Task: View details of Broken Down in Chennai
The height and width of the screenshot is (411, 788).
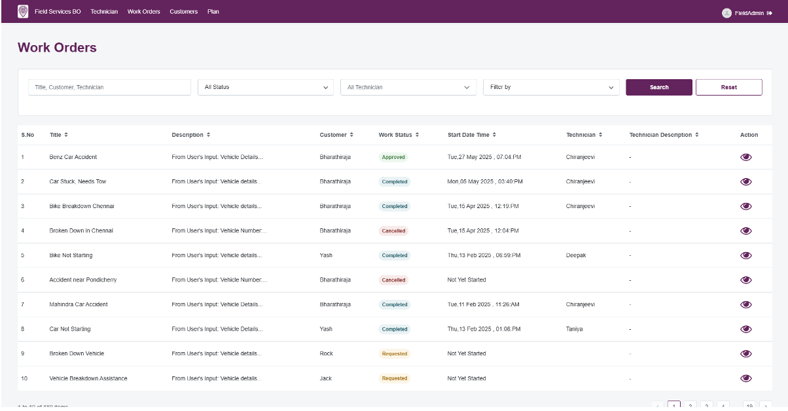Action: point(745,231)
